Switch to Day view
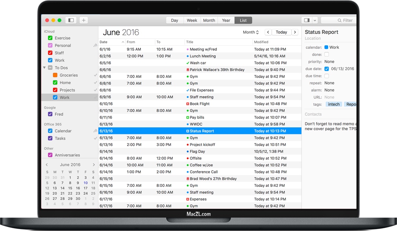Screen dimensions: 397x231 pyautogui.click(x=174, y=20)
